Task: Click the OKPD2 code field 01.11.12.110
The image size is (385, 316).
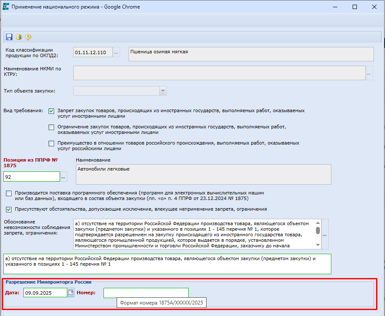Action: pos(93,52)
